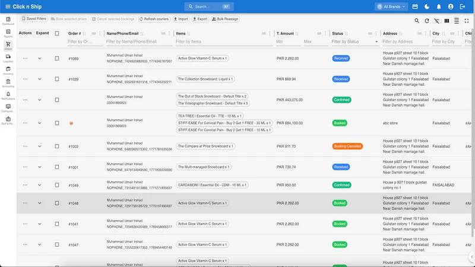Toggle the select-all header checkbox

coord(57,34)
